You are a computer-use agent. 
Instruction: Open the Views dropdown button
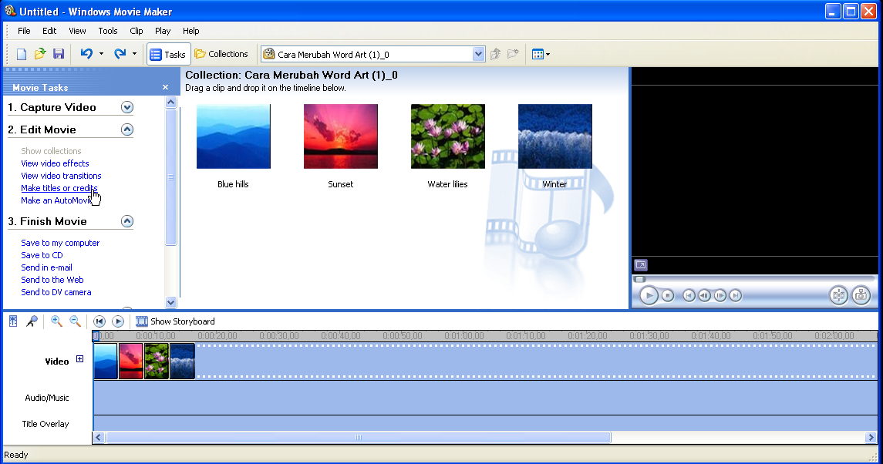click(541, 54)
